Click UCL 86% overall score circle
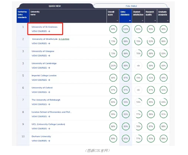 tap(113, 126)
